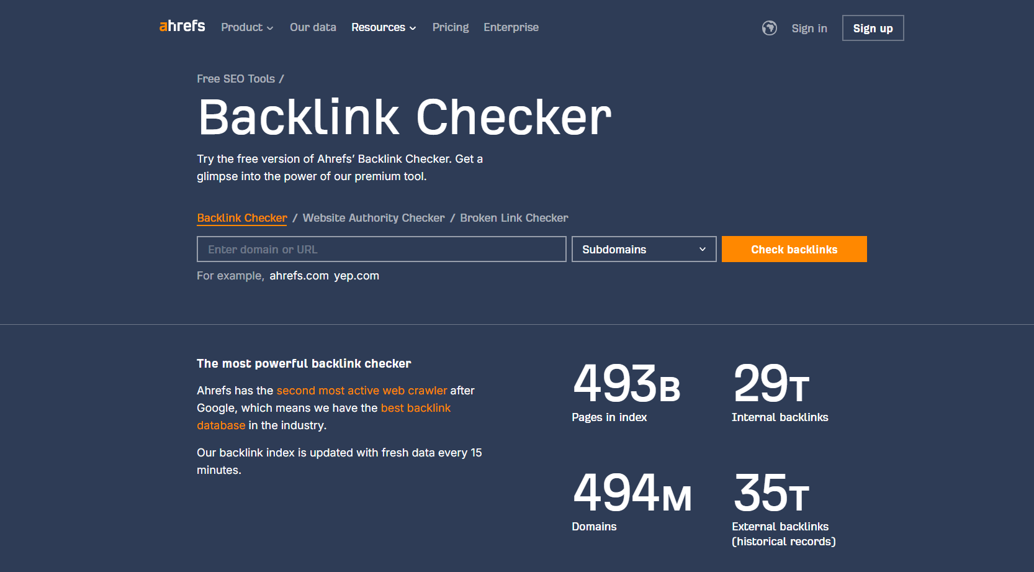Switch to Website Authority Checker tab

(x=374, y=218)
